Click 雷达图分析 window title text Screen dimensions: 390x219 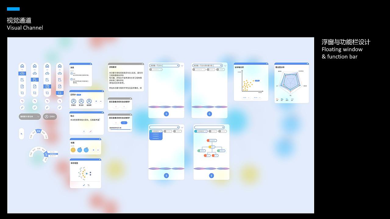pos(280,67)
